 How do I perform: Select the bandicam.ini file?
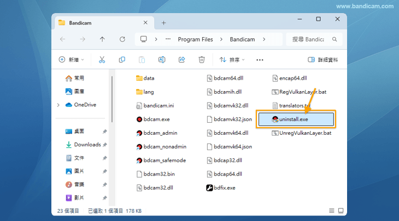[155, 106]
